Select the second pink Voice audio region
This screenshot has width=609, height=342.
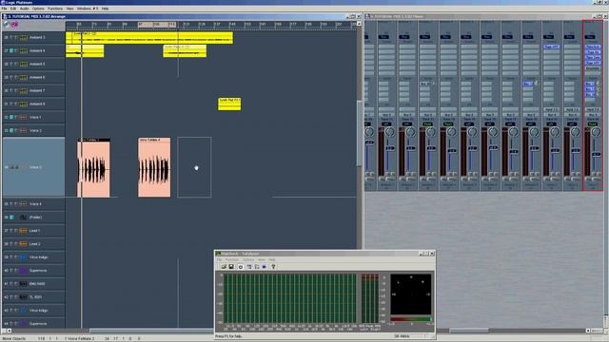[x=154, y=167]
